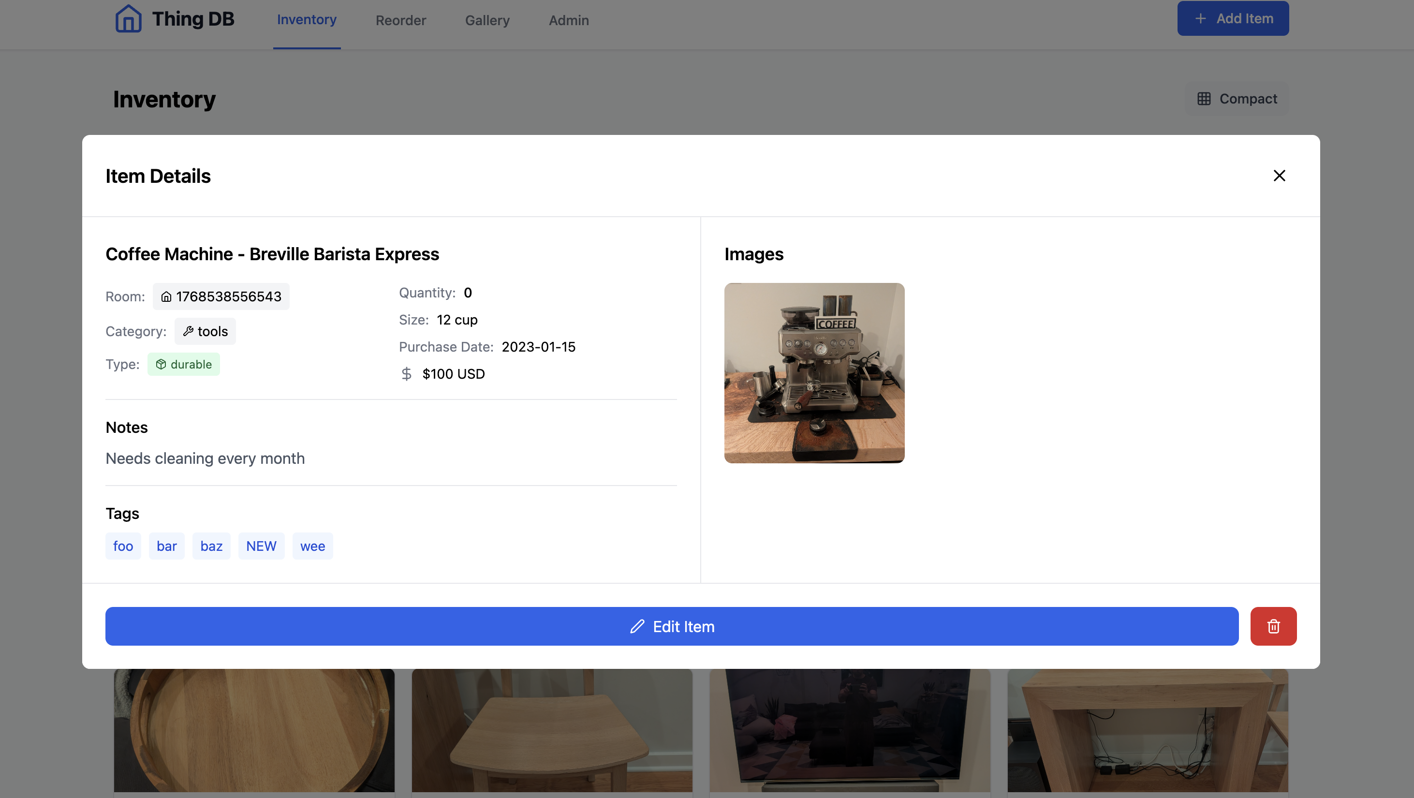Click the Add Item button
The width and height of the screenshot is (1414, 798).
point(1233,19)
